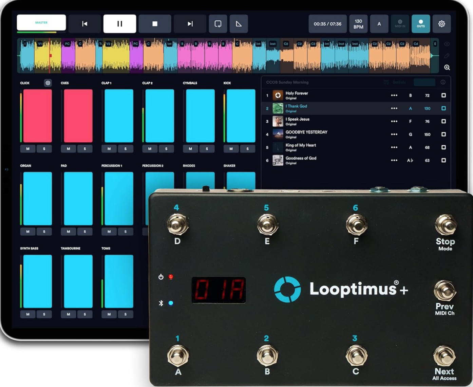Click the 00:35 / 07:36 time display
The image size is (473, 387).
point(327,24)
